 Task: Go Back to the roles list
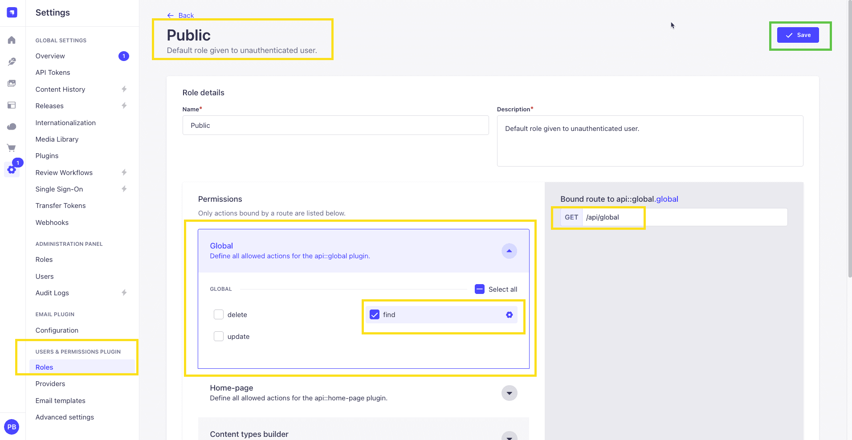pos(180,16)
